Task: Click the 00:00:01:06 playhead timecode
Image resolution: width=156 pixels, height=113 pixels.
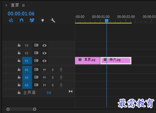Action: 21,14
